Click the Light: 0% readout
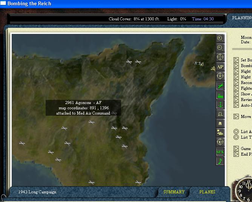Image resolution: width=252 pixels, height=202 pixels. coord(177,19)
